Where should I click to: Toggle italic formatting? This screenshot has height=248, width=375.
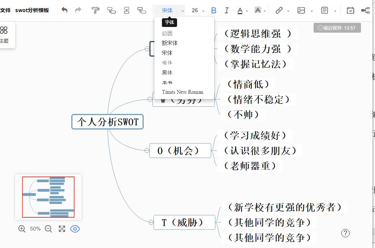click(x=226, y=10)
